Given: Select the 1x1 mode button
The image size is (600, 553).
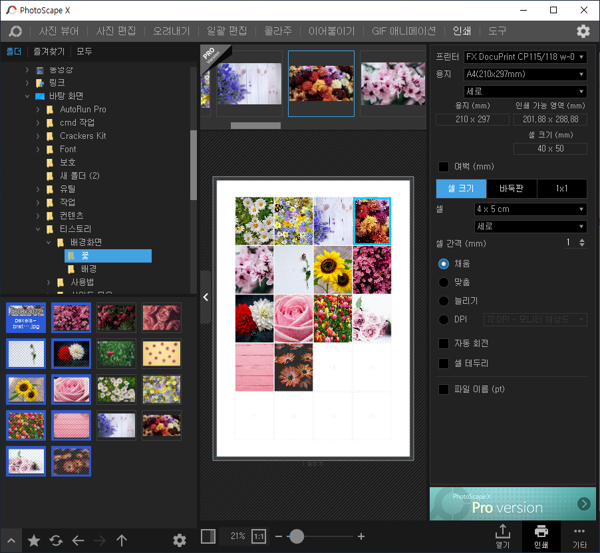Looking at the screenshot, I should pos(561,189).
